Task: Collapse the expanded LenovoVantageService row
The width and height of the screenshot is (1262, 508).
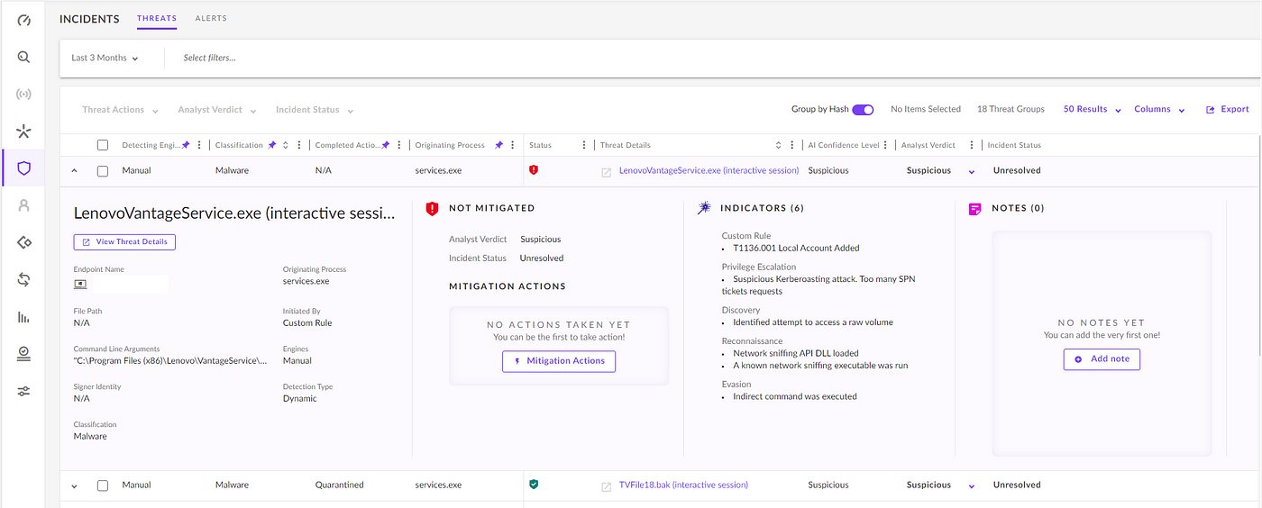Action: coord(74,170)
